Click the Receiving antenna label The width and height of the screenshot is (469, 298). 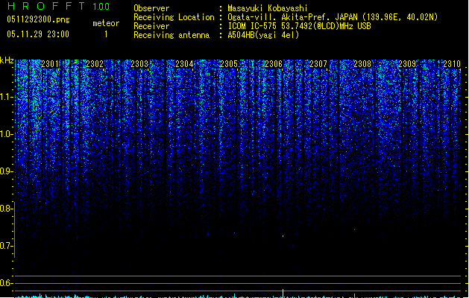click(x=171, y=35)
